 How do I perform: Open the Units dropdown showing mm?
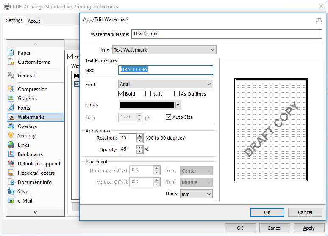coord(196,194)
